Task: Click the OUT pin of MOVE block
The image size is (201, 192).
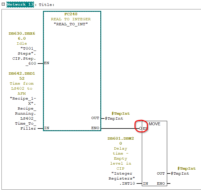Action: point(161,173)
